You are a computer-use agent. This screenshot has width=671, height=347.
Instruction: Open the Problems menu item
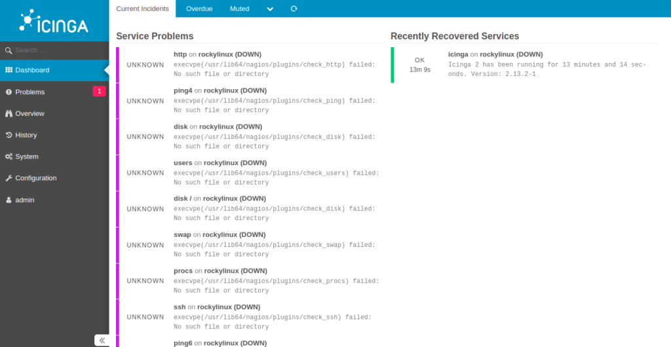click(x=30, y=92)
